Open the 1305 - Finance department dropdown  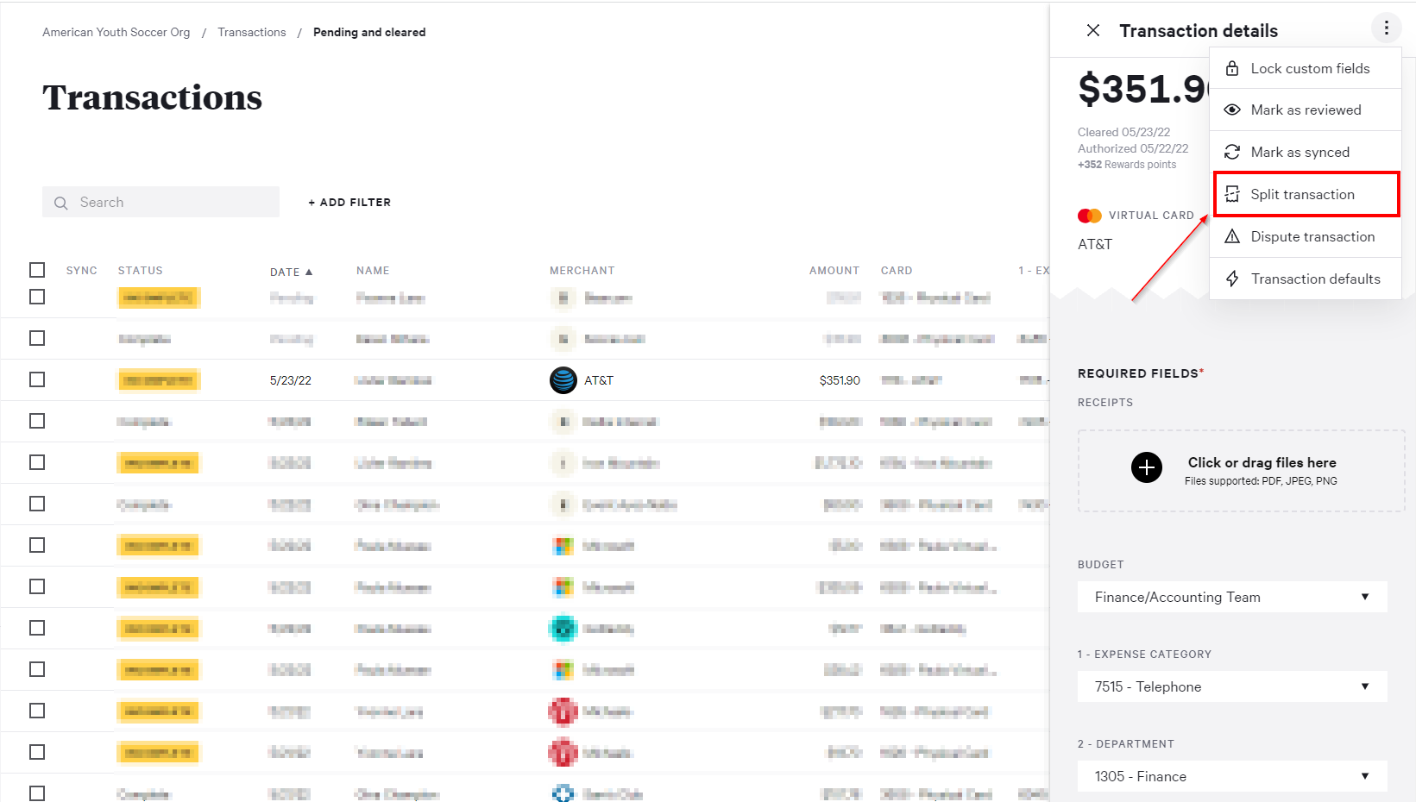tap(1231, 776)
